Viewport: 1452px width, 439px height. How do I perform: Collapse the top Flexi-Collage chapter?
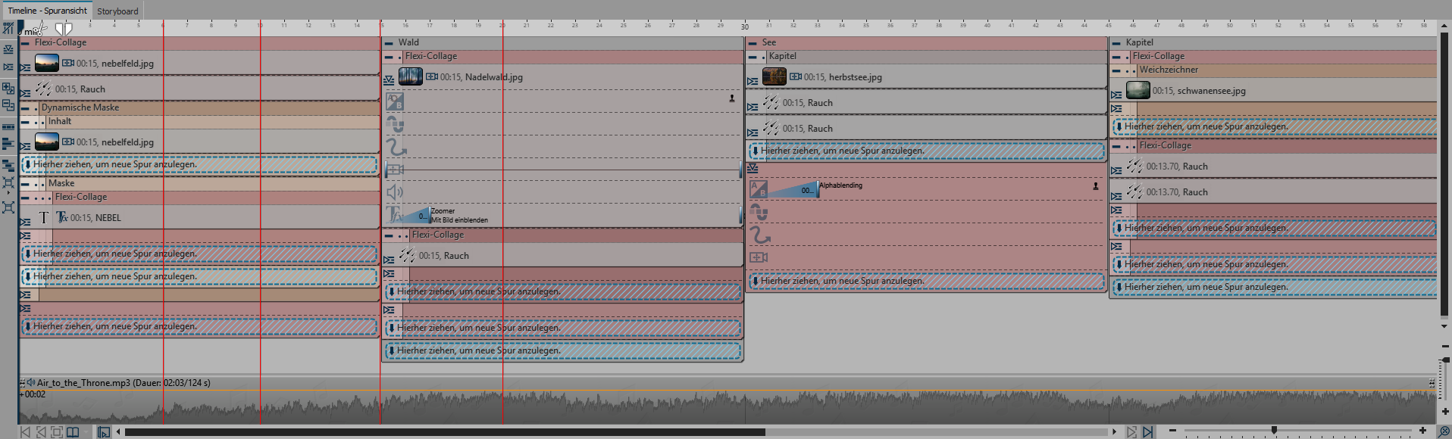26,43
